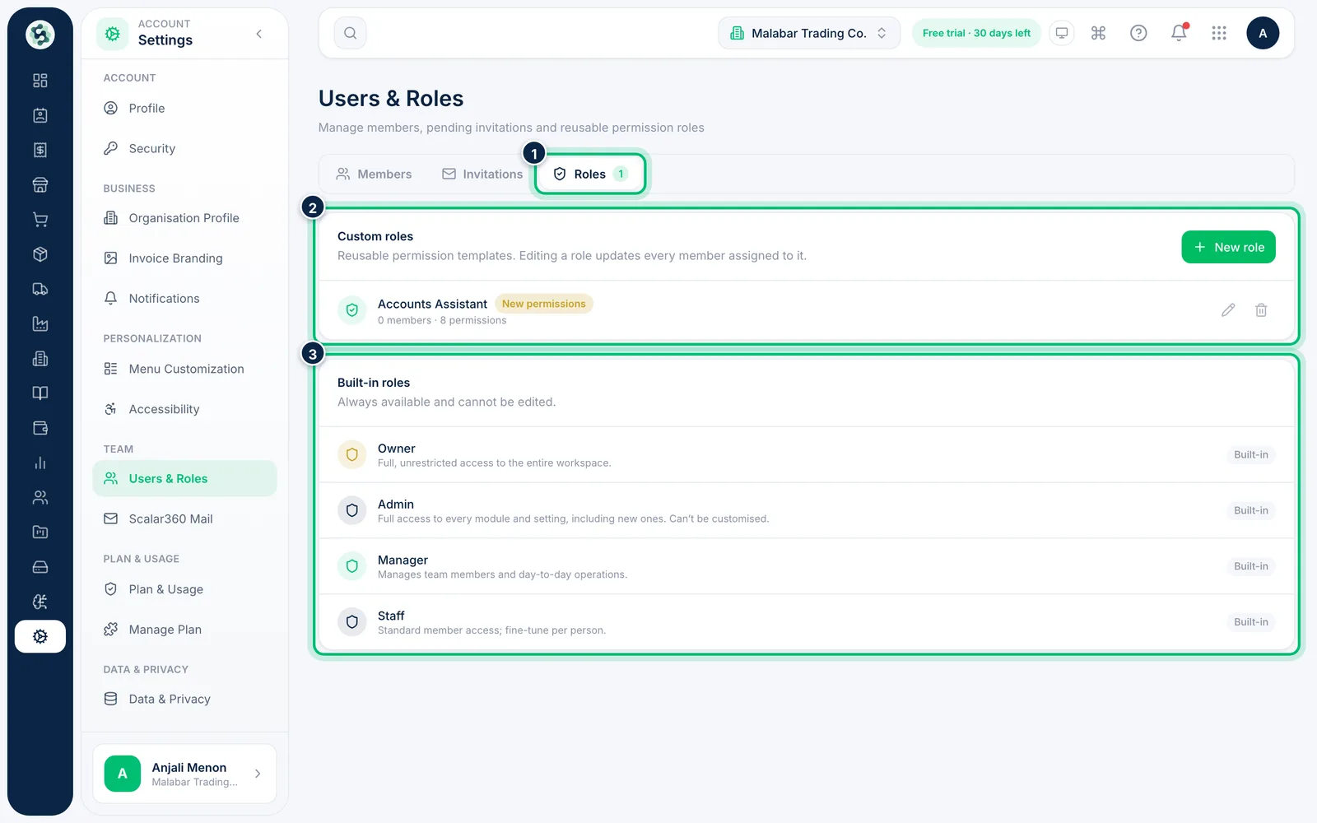Click the New permissions badge

tap(544, 304)
